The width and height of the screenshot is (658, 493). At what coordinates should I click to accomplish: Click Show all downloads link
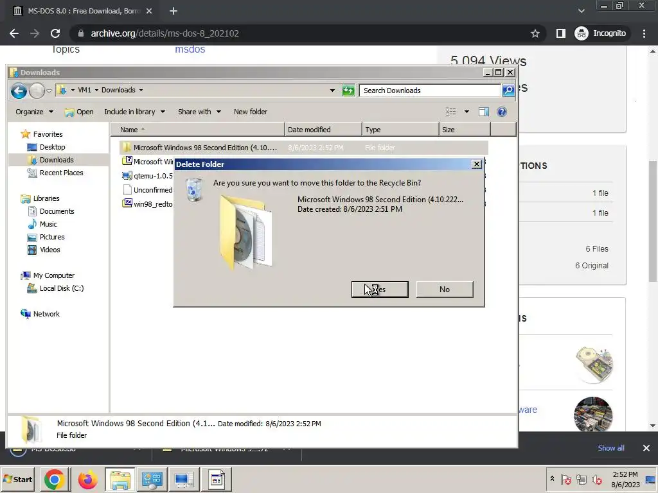611,448
